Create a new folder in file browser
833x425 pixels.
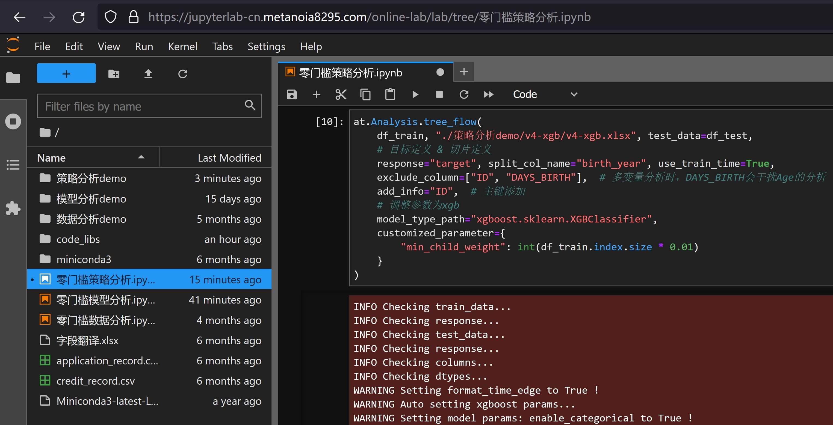point(114,74)
